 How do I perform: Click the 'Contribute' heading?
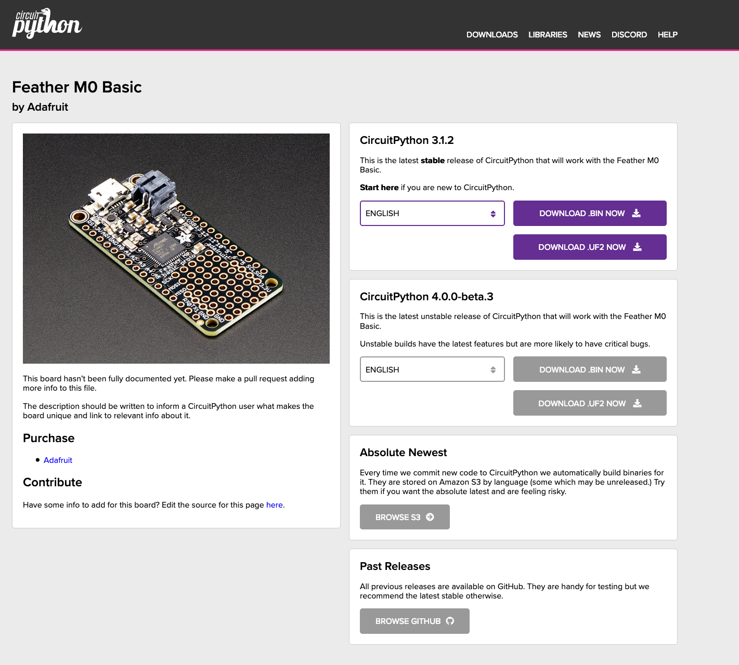[53, 482]
